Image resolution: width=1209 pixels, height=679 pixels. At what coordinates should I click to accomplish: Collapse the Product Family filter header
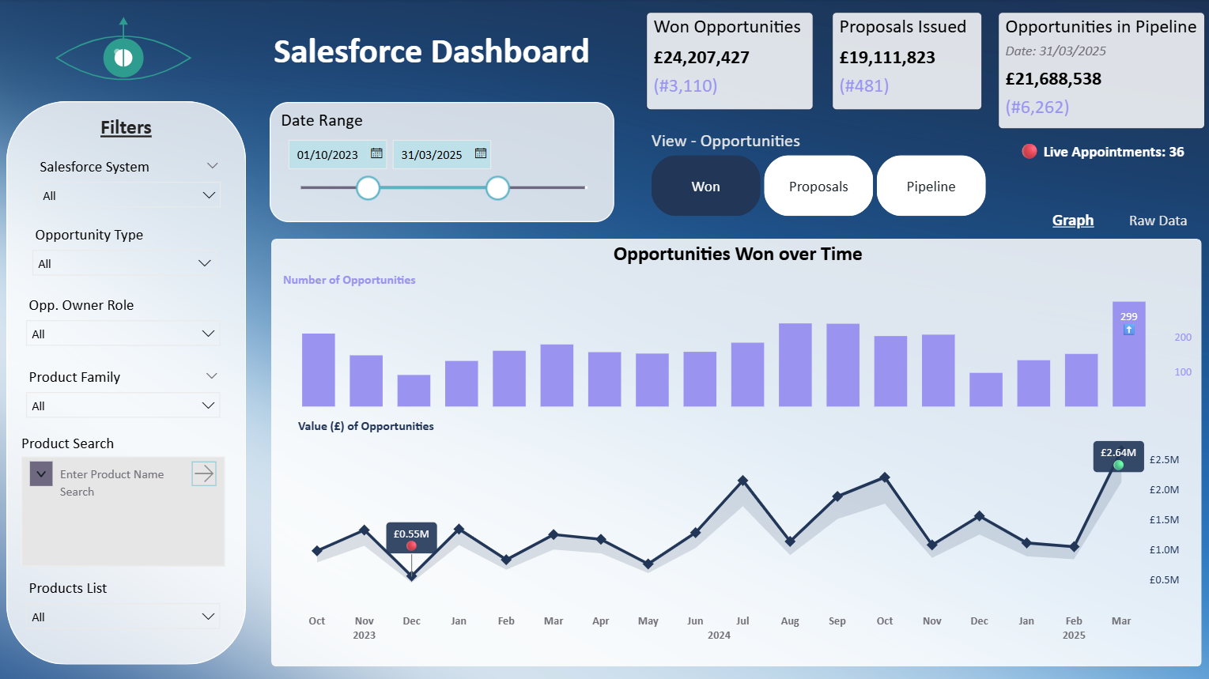(212, 375)
